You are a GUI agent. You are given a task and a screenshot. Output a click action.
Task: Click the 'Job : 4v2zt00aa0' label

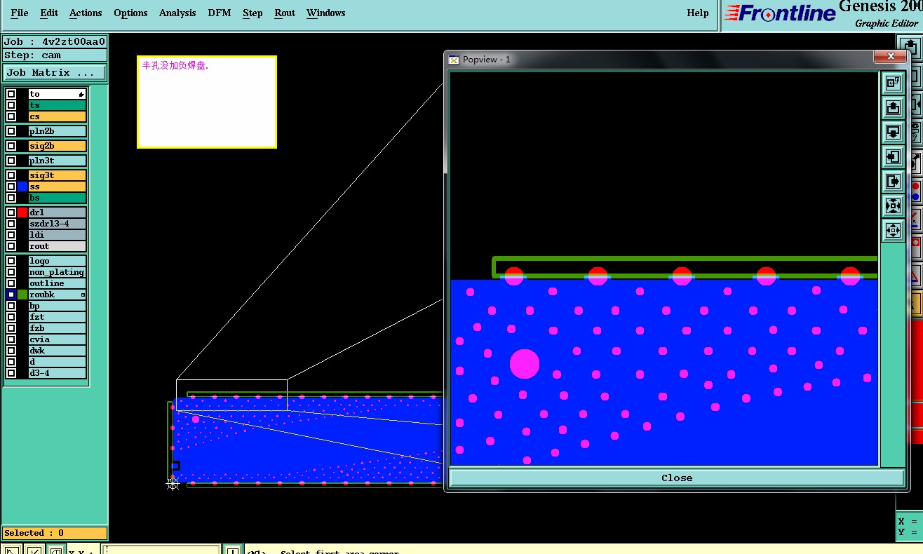pos(55,42)
